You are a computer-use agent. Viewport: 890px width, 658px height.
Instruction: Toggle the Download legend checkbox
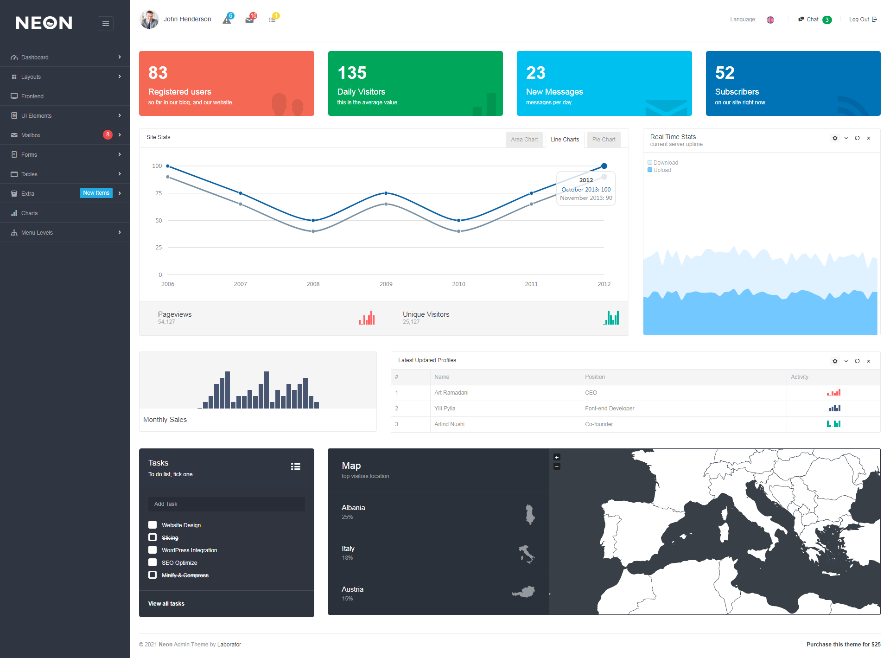pyautogui.click(x=650, y=162)
